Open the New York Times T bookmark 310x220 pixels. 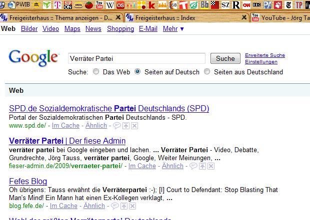point(288,5)
